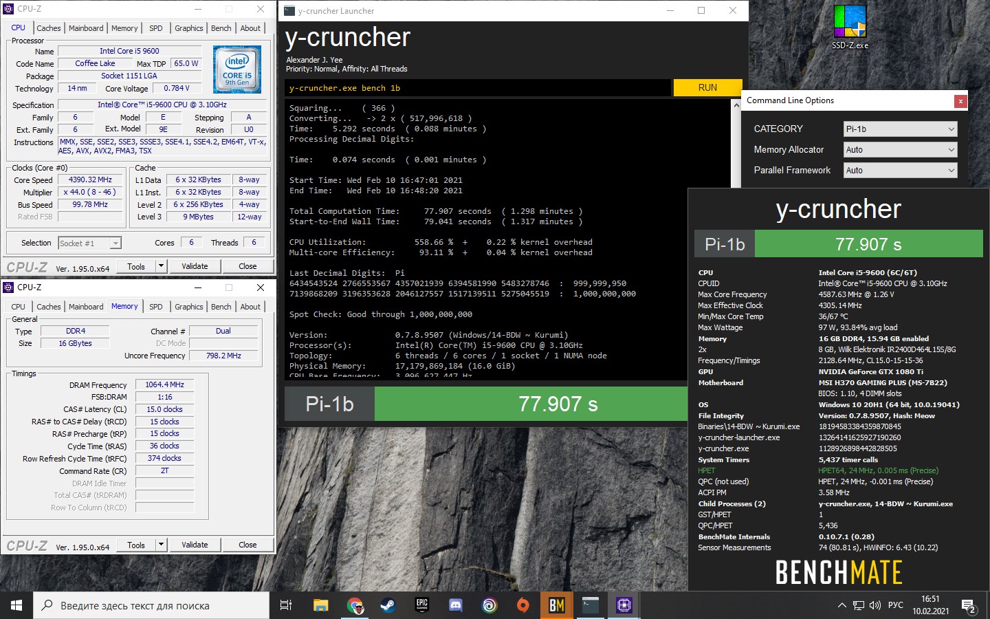Open volume control in system tray
990x619 pixels.
875,605
